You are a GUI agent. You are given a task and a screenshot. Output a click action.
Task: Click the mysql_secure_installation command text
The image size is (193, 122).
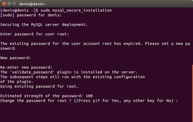[x=82, y=10]
